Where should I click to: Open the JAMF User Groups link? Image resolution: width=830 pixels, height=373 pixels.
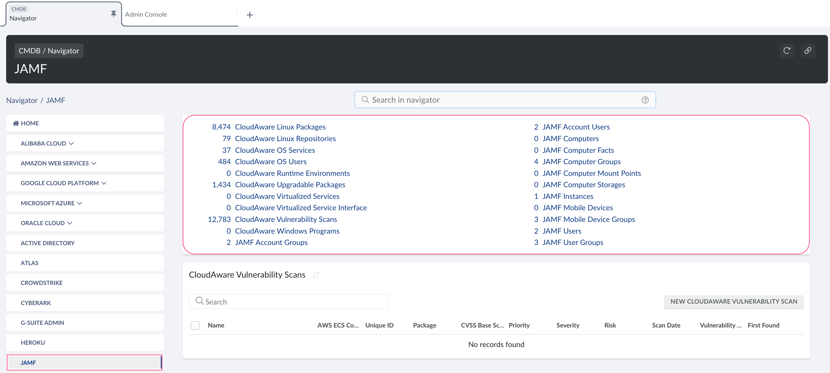(573, 242)
